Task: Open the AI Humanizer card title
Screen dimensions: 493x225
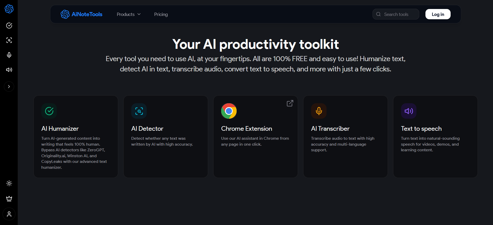Action: point(60,129)
